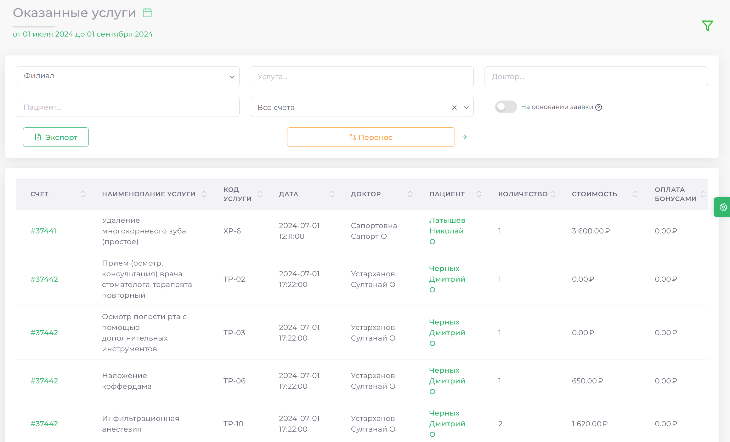Focus the Услуга search field
Viewport: 730px width, 442px height.
(x=362, y=76)
